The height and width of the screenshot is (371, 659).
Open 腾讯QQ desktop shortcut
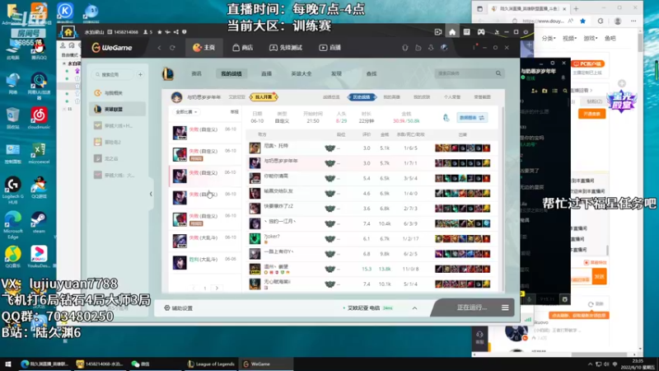coord(39,51)
